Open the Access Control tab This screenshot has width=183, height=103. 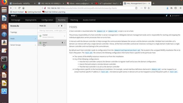(89, 20)
